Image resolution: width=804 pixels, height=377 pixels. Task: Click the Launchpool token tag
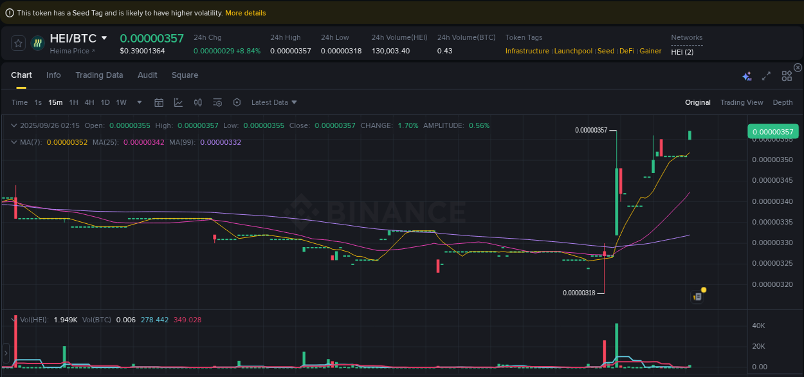click(x=573, y=50)
